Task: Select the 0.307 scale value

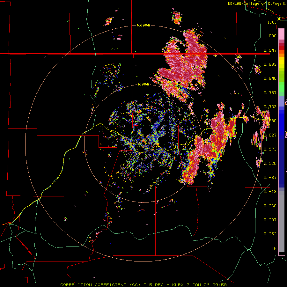Action: [x=270, y=220]
